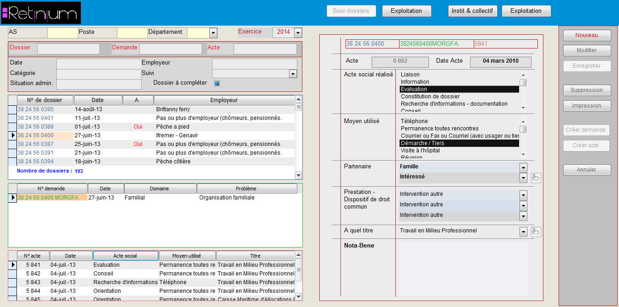Toggle the Dossier à compléter checkbox
Screen dimensions: 619x307
(x=217, y=83)
